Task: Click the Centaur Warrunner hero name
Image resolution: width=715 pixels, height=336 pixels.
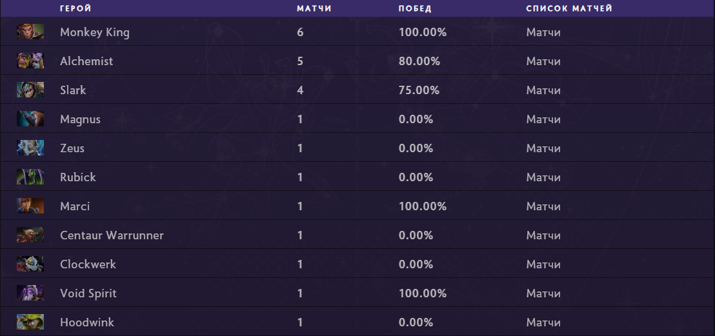Action: click(112, 235)
